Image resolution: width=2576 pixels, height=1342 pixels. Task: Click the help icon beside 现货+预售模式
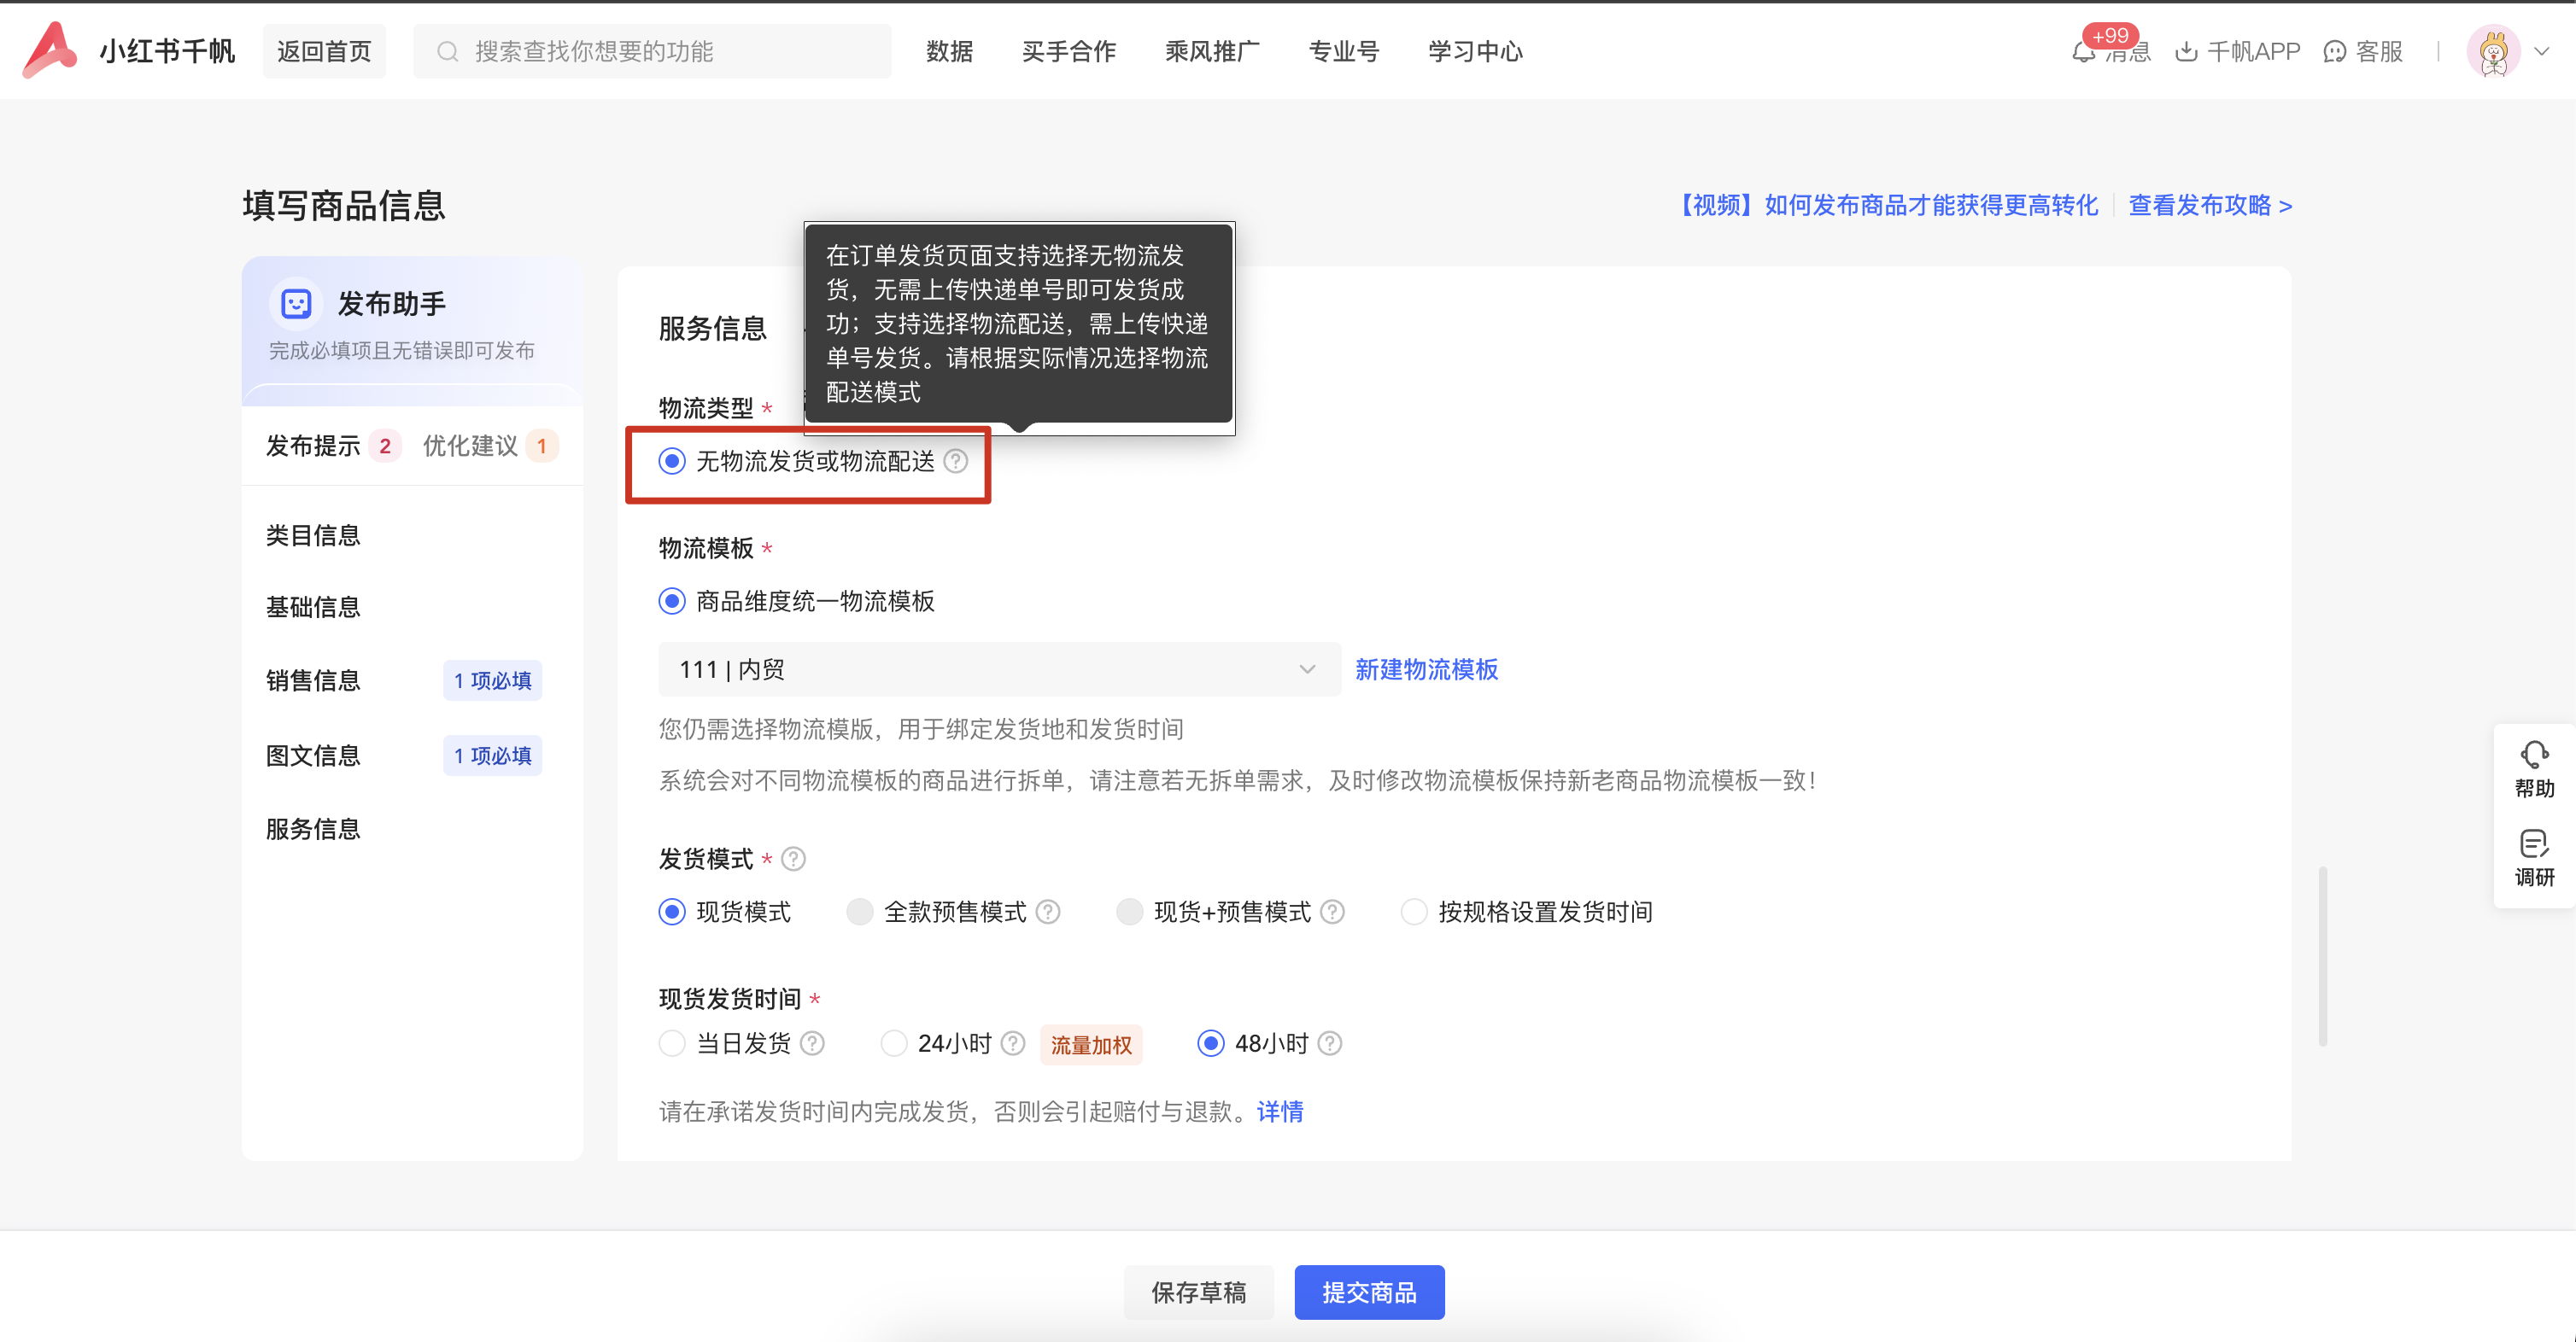point(1332,912)
